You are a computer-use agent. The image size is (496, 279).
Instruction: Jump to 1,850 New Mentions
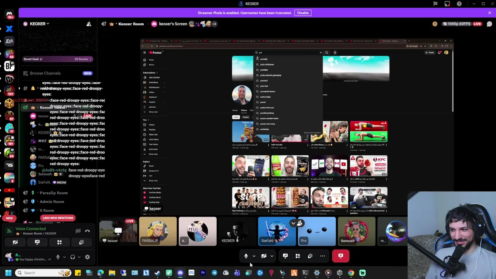click(x=57, y=218)
